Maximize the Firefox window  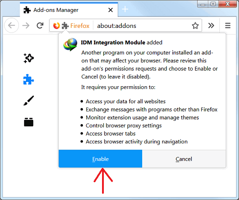tap(213, 4)
